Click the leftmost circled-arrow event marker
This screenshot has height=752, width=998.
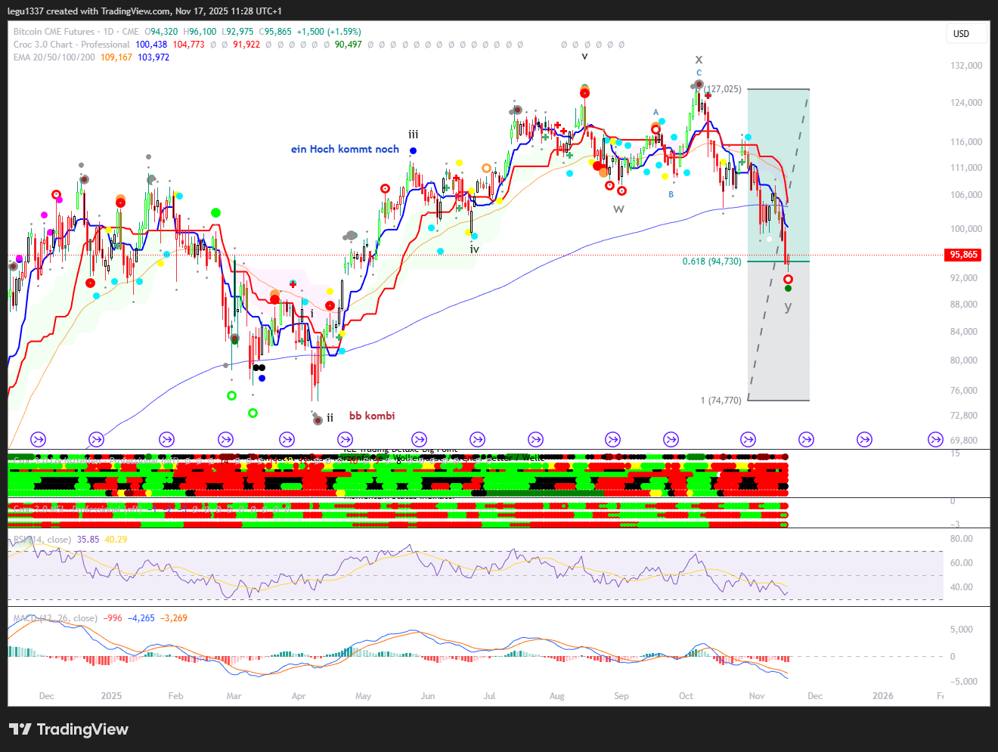38,439
